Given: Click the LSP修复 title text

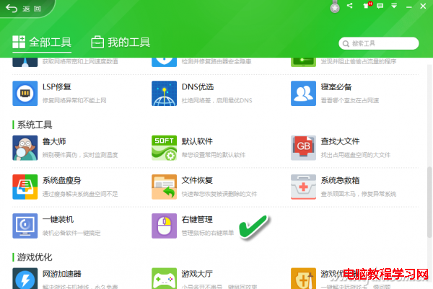Looking at the screenshot, I should [x=57, y=87].
